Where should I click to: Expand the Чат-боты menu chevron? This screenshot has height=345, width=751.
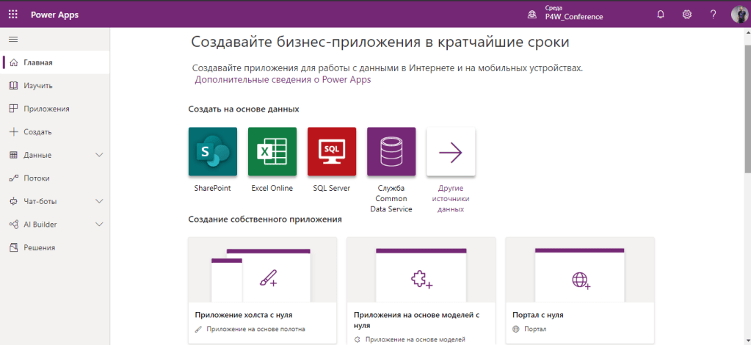point(100,201)
